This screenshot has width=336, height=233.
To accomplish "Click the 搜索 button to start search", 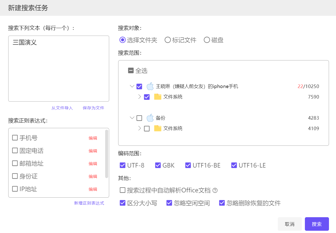I will (x=317, y=224).
